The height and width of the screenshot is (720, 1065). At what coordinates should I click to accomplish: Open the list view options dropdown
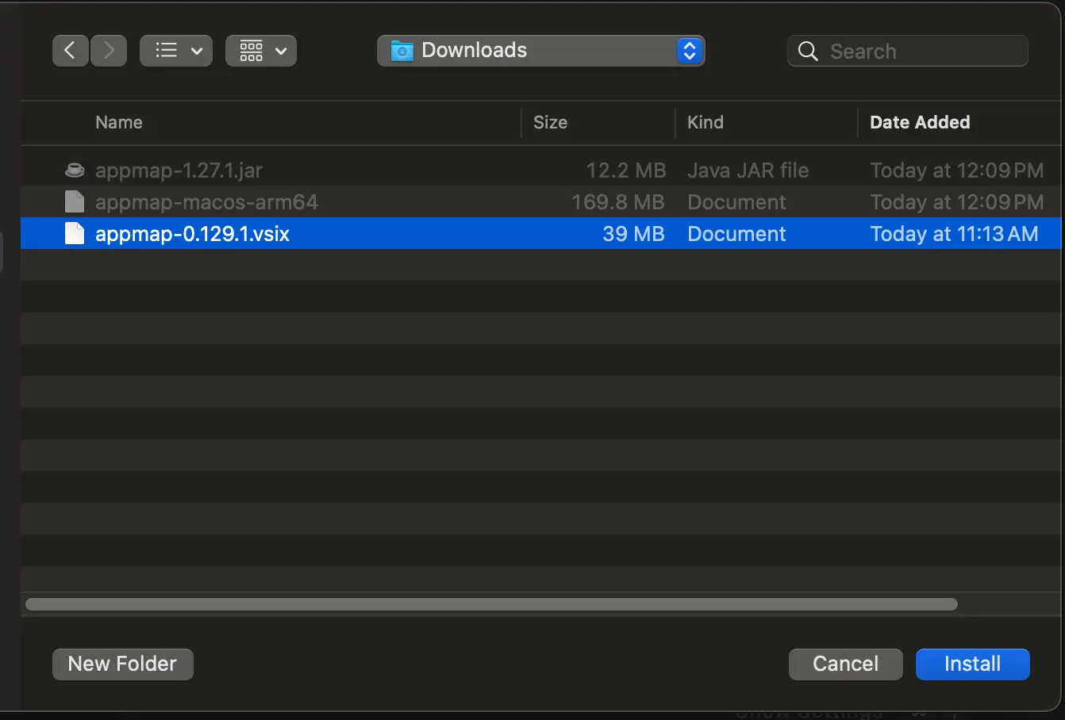[x=176, y=51]
